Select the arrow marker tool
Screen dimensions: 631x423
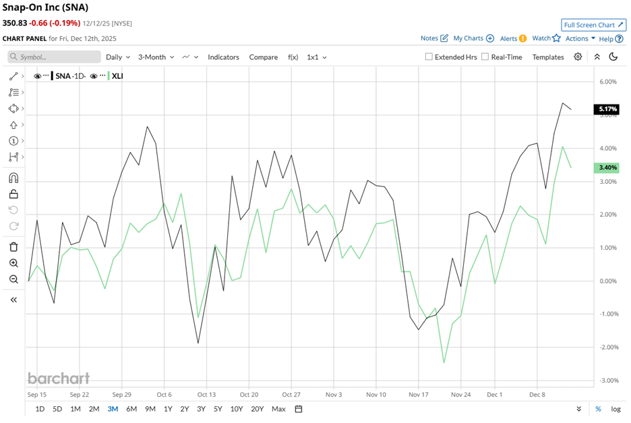(x=13, y=125)
